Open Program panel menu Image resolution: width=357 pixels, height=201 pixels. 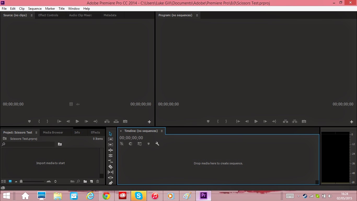pos(197,15)
